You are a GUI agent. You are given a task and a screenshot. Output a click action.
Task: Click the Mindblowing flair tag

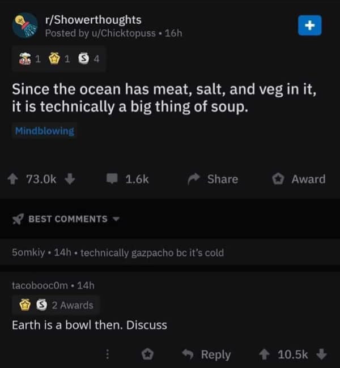44,131
